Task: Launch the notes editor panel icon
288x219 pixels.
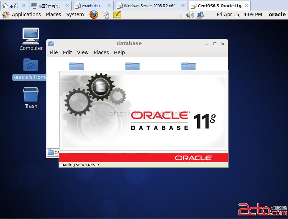Action: coord(117,15)
